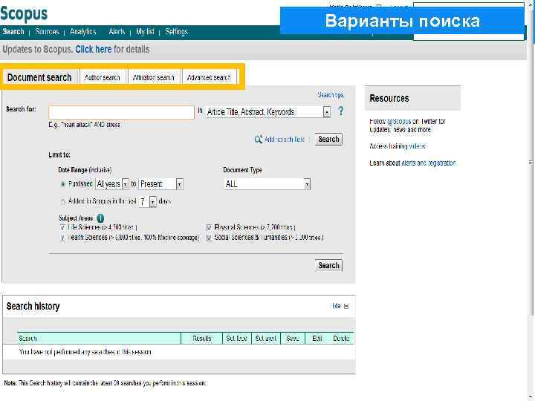Click the Hide link in Search history
This screenshot has height=401, width=535.
pos(337,306)
